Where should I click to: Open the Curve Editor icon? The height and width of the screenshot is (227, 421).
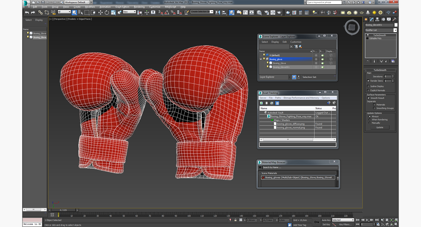pos(245,12)
